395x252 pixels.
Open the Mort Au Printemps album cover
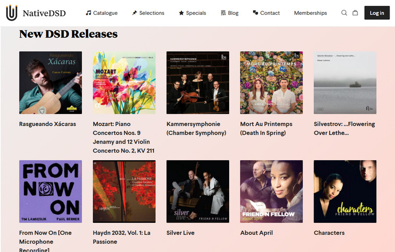[x=271, y=83]
